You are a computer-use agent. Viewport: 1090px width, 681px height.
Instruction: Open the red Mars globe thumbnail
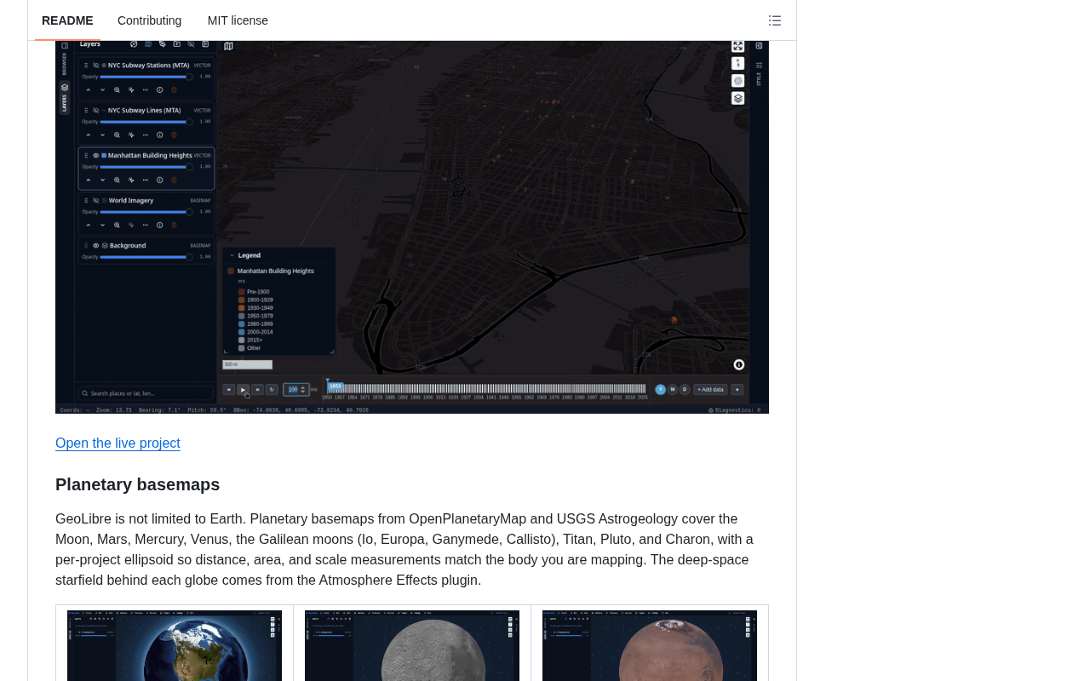pyautogui.click(x=650, y=645)
